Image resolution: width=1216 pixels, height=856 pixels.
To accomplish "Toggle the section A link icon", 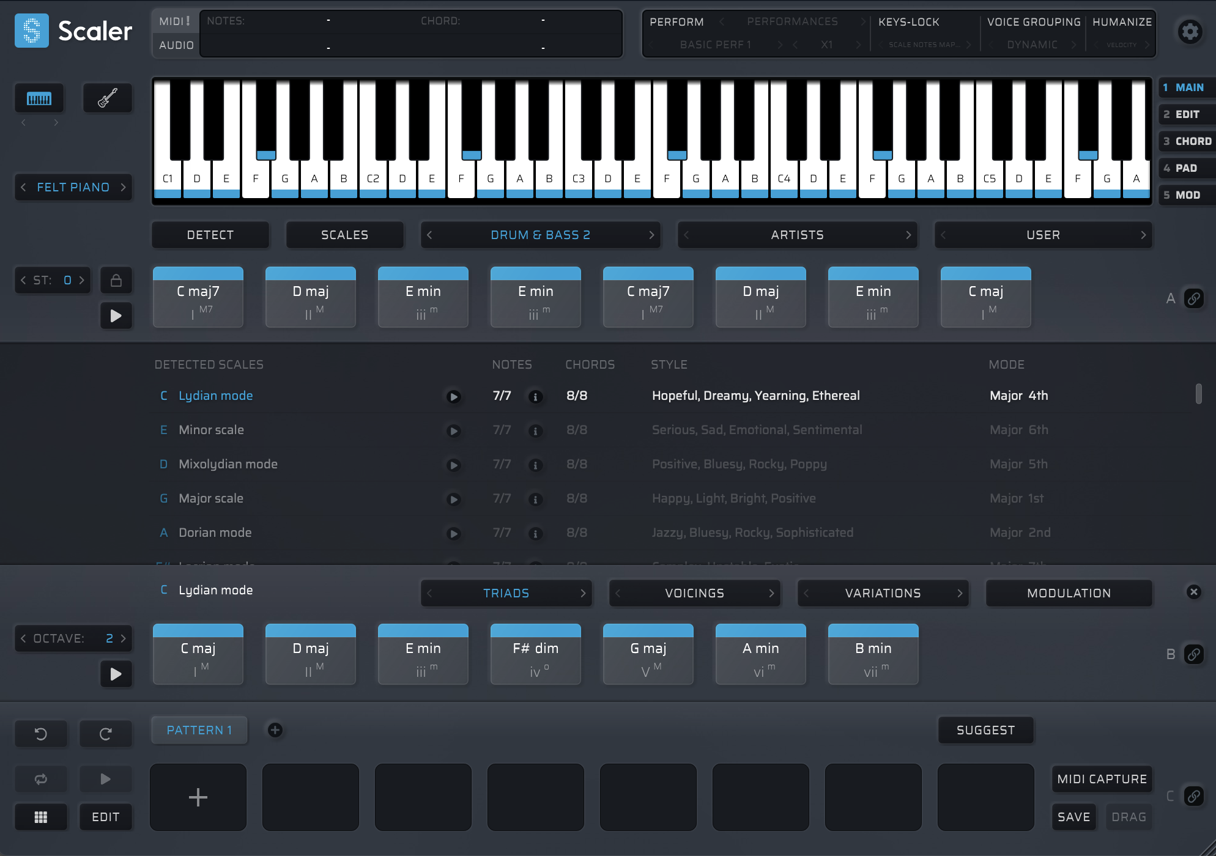I will pyautogui.click(x=1193, y=298).
